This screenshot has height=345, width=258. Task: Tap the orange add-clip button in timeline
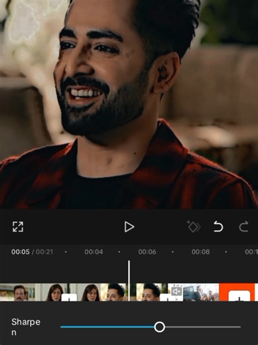(239, 297)
